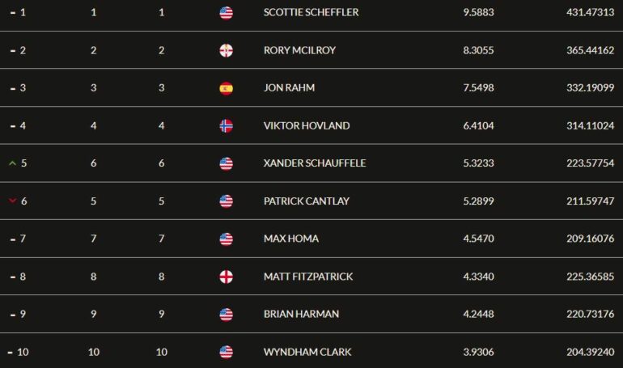Image resolution: width=623 pixels, height=368 pixels.
Task: Open Rory McIlroy's player profile
Action: (299, 50)
